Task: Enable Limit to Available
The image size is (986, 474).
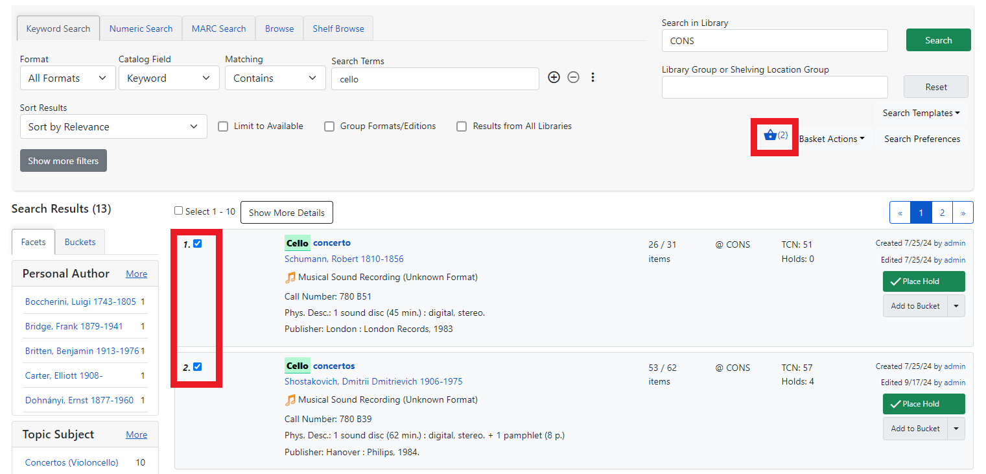Action: (x=223, y=126)
